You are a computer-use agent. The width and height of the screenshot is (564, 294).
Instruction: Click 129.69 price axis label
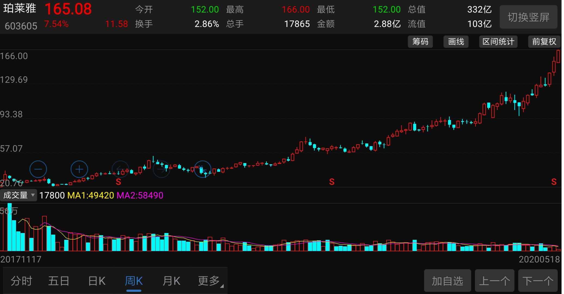pos(14,80)
